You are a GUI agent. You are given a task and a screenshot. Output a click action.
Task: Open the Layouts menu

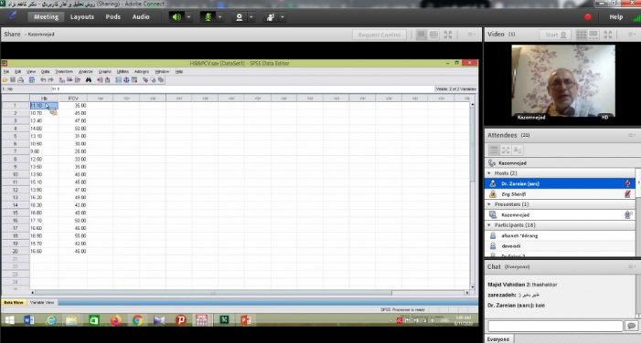pyautogui.click(x=81, y=16)
